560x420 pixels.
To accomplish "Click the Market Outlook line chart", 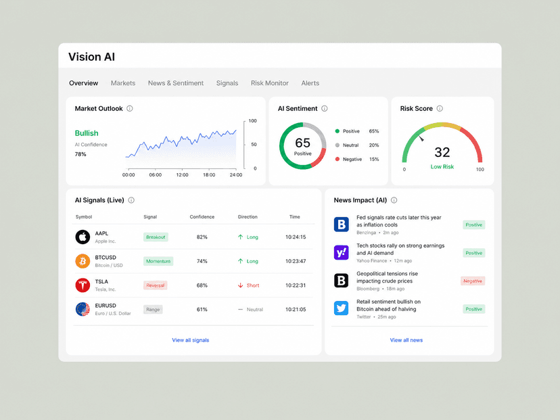I will click(x=181, y=149).
